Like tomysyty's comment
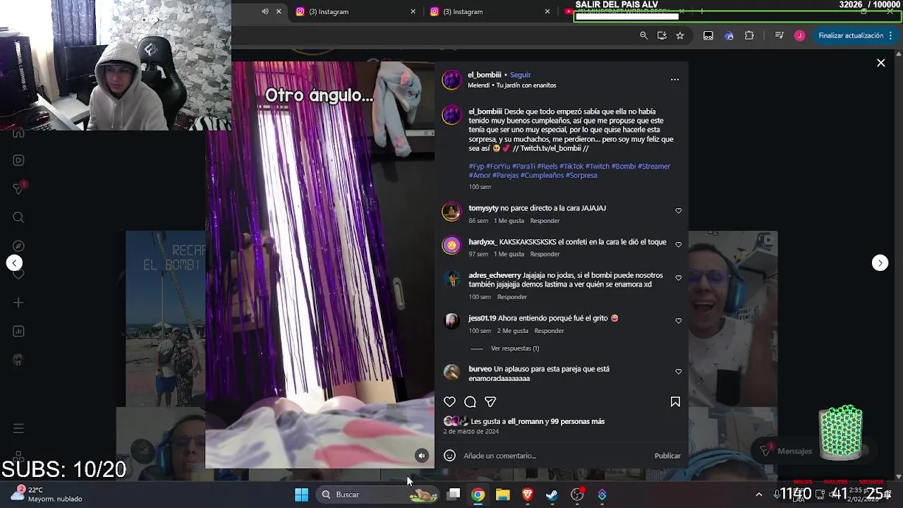 click(679, 211)
